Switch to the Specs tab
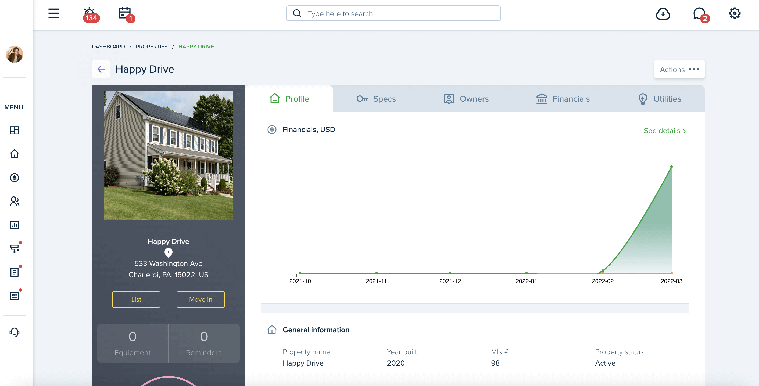759x386 pixels. click(376, 99)
